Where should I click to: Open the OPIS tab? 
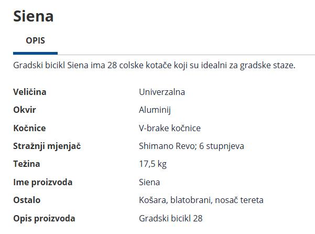pyautogui.click(x=35, y=41)
